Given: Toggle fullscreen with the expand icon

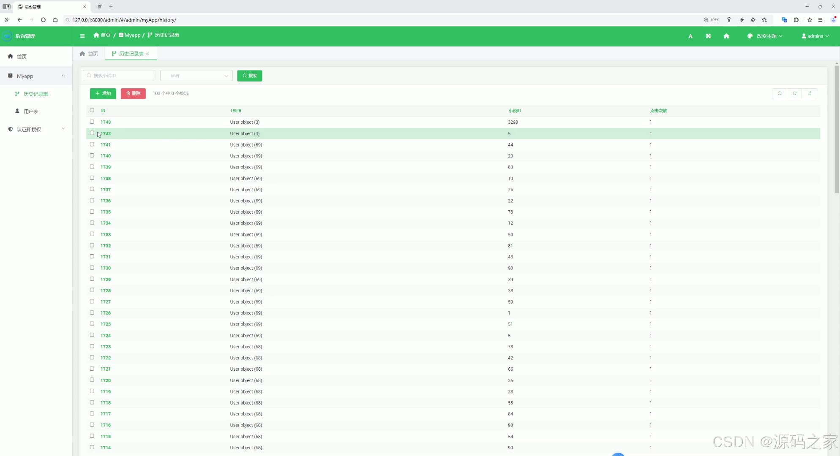Looking at the screenshot, I should (708, 36).
